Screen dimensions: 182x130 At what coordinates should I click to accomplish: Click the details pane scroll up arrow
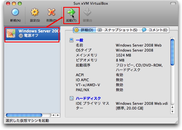[x=172, y=107]
